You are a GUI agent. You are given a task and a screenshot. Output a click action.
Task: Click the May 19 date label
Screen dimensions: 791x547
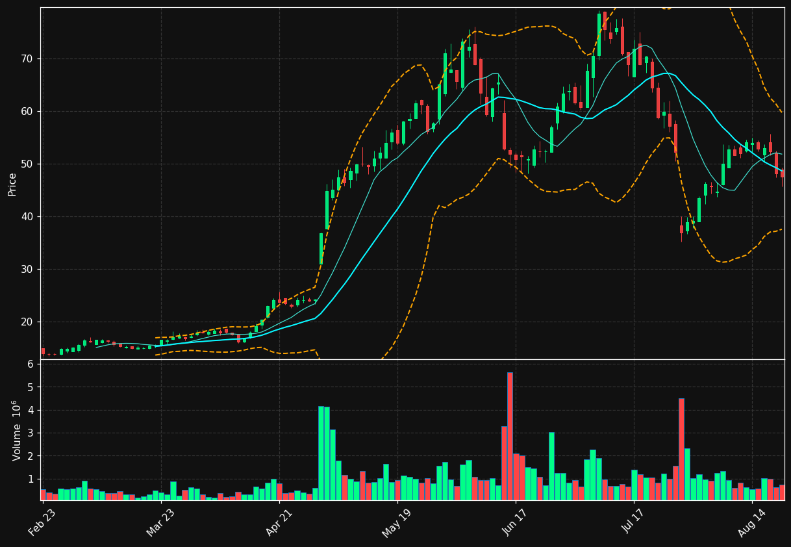click(x=397, y=523)
